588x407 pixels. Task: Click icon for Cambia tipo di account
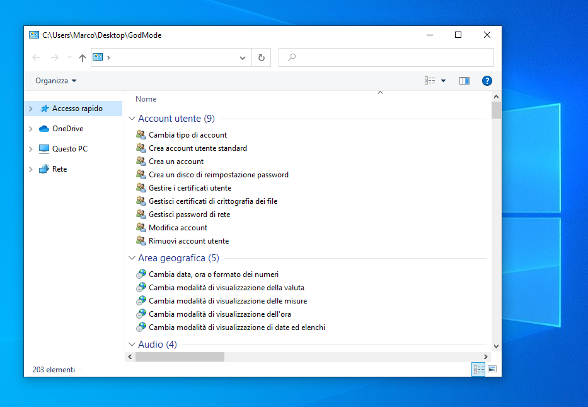pyautogui.click(x=141, y=134)
